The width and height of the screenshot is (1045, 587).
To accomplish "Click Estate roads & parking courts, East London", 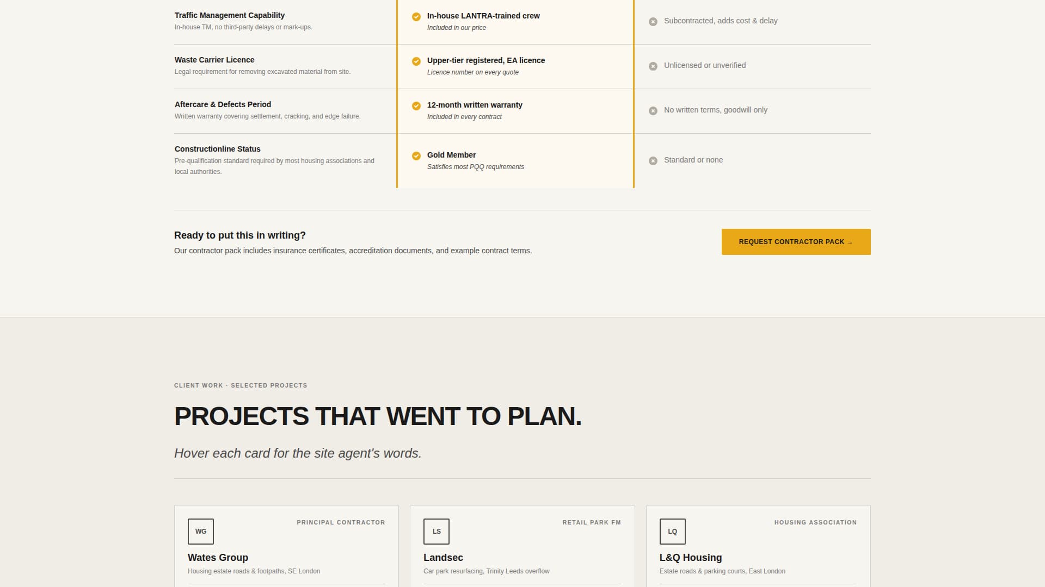I will point(722,571).
